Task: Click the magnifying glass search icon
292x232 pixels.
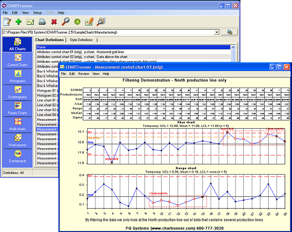Action: (x=66, y=21)
